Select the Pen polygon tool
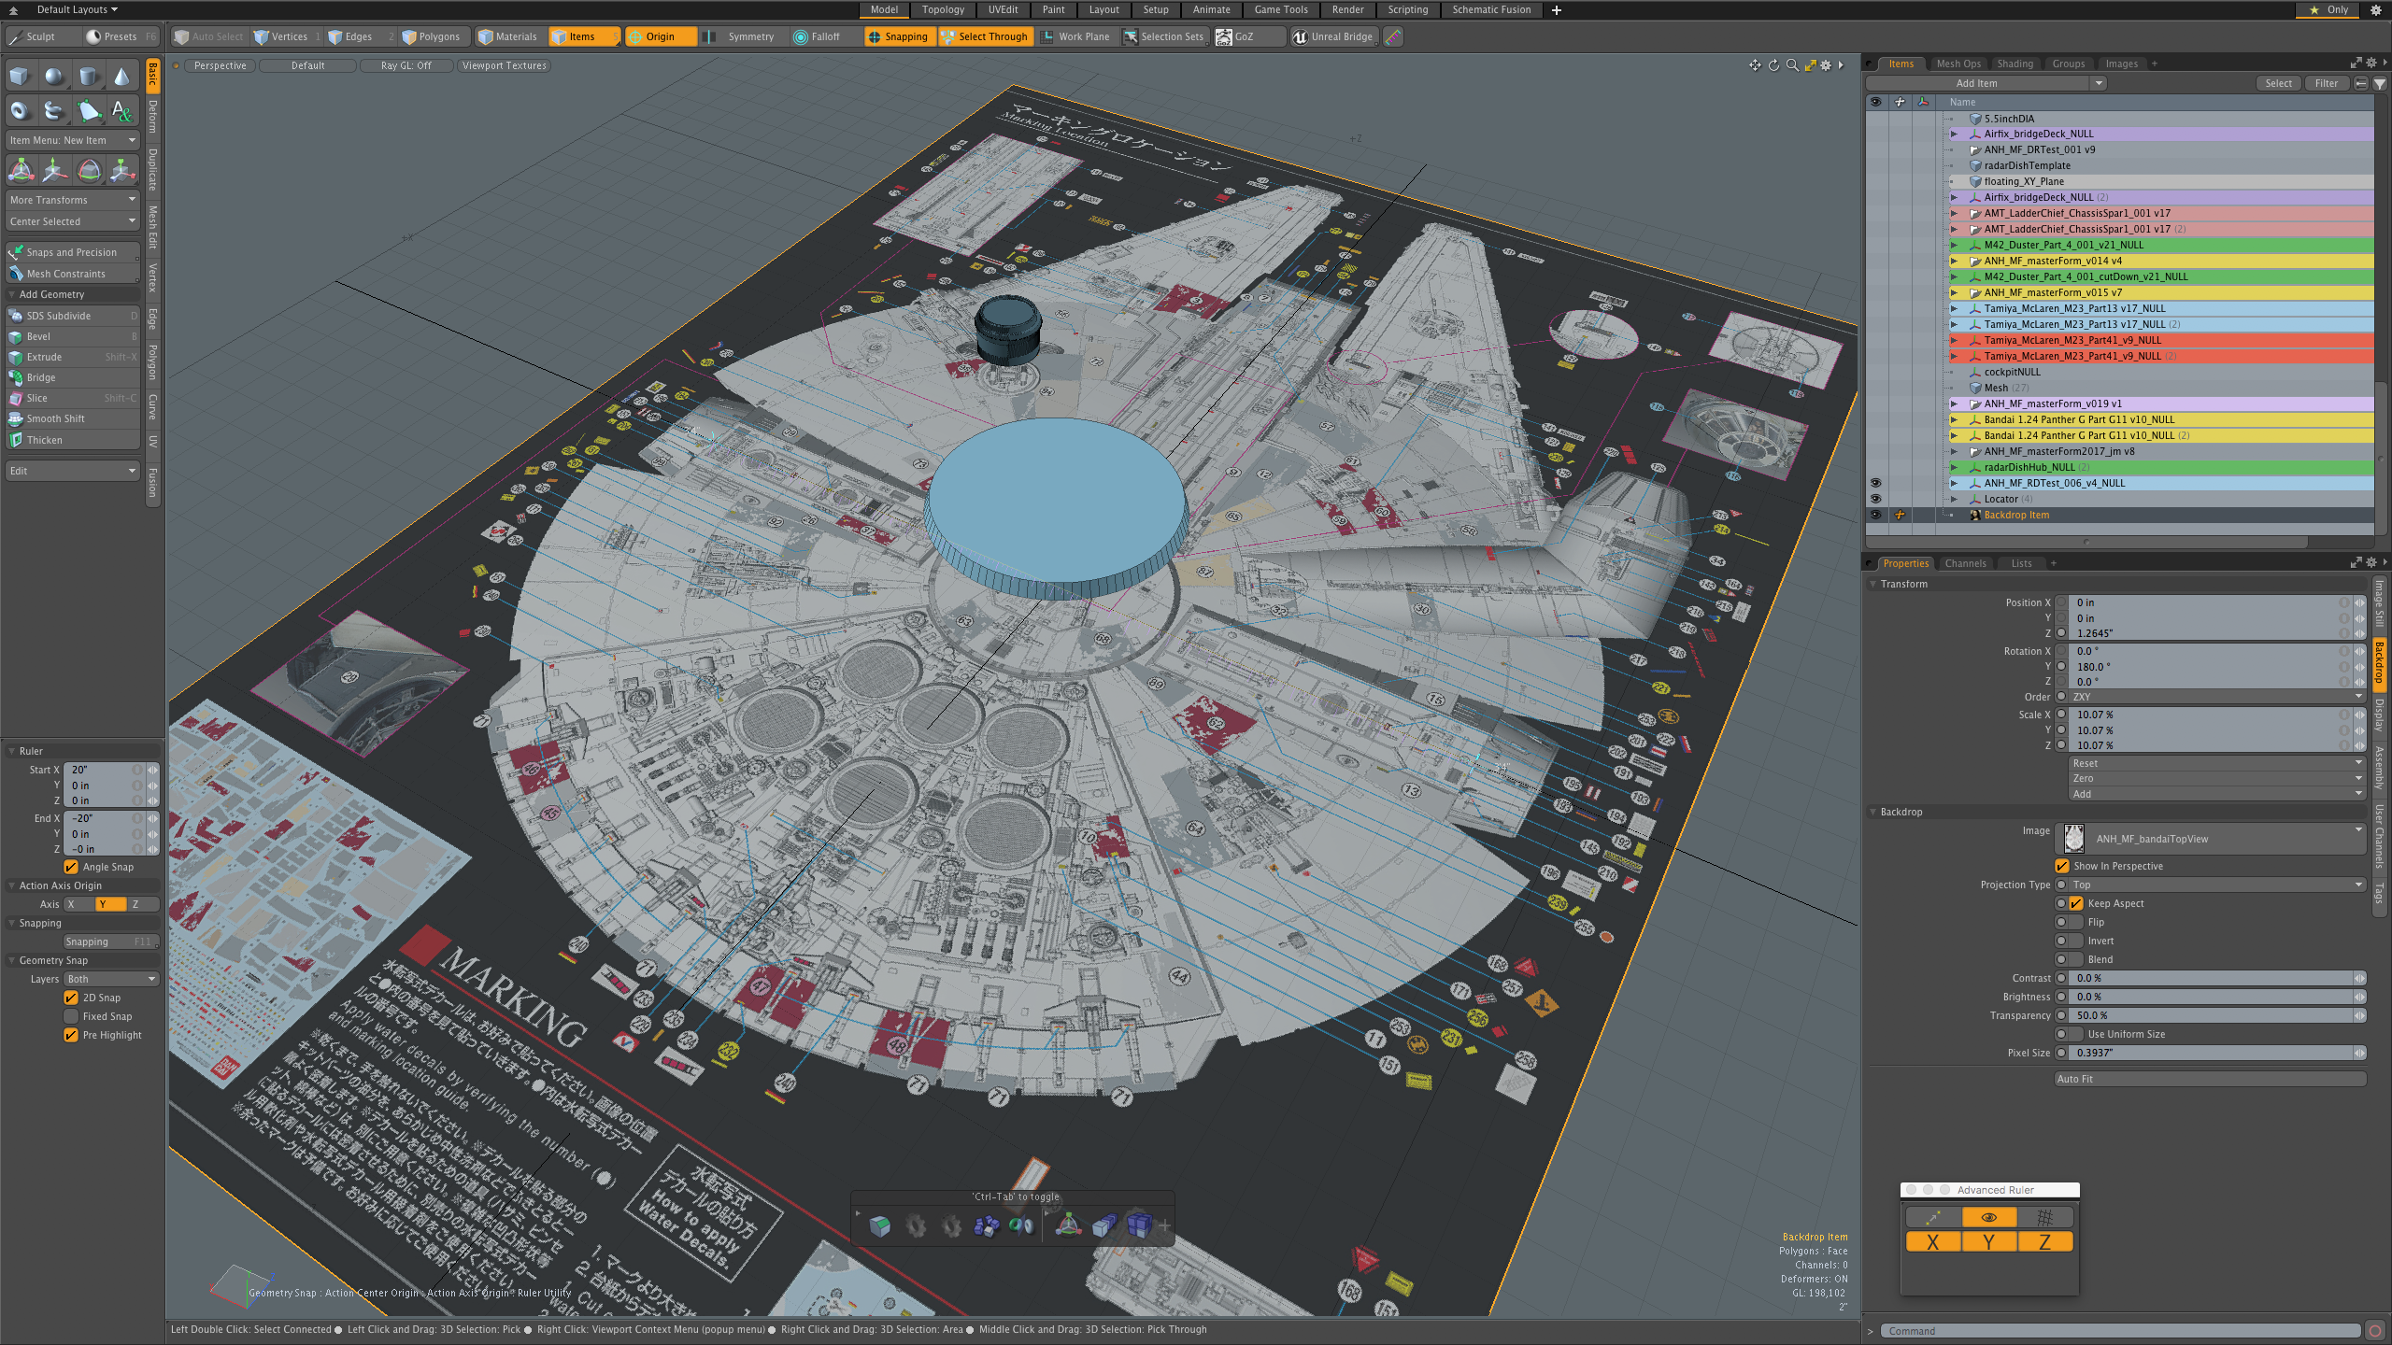 88,111
